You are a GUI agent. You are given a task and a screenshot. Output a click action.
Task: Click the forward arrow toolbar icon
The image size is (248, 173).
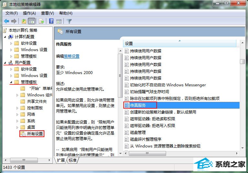click(x=14, y=21)
